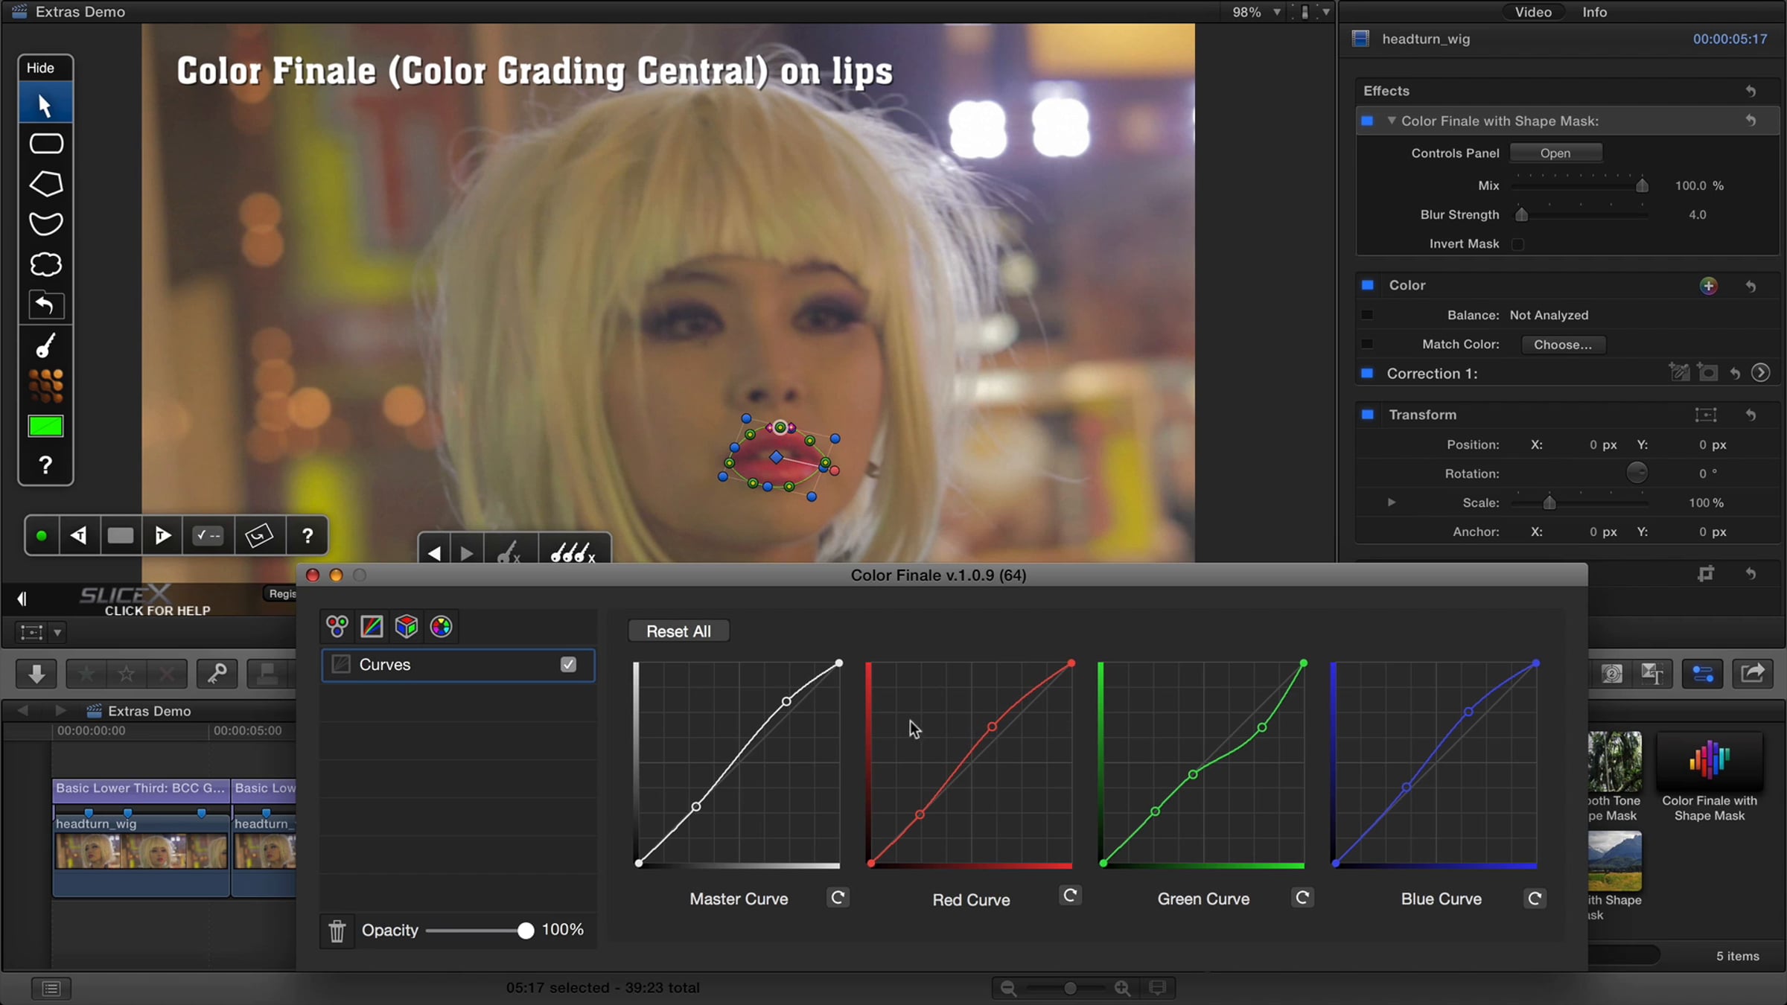Click the Hide button above shape tools
This screenshot has width=1787, height=1005.
coord(41,68)
